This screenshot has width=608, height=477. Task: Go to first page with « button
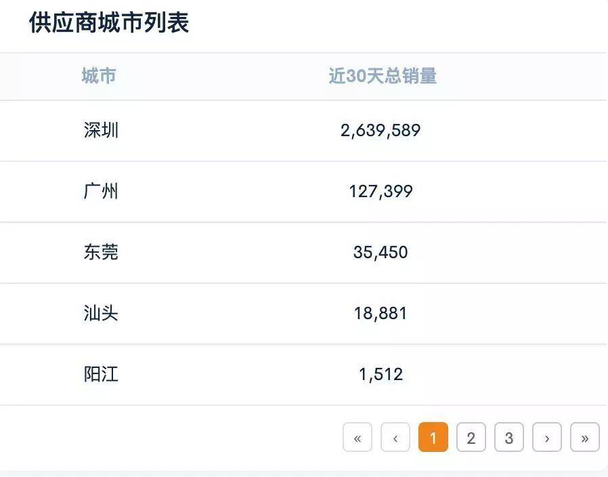click(357, 438)
